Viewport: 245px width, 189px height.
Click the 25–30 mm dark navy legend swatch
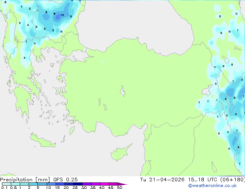tap(78, 184)
